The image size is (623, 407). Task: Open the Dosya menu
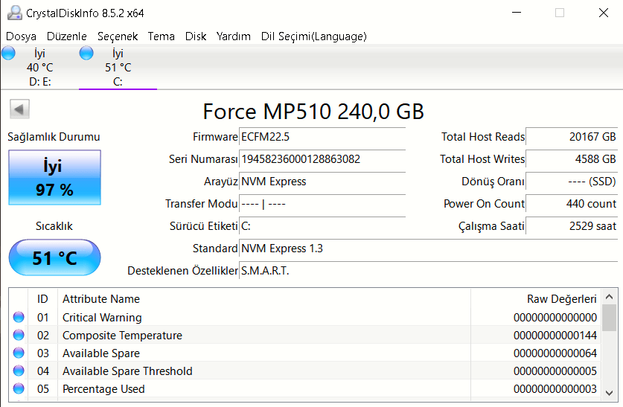pos(21,36)
